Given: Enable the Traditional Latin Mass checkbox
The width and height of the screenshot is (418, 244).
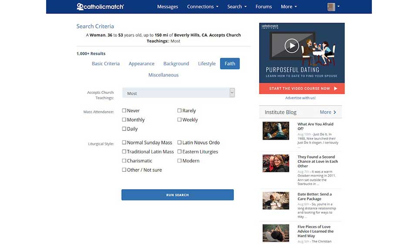Looking at the screenshot, I should [x=124, y=152].
